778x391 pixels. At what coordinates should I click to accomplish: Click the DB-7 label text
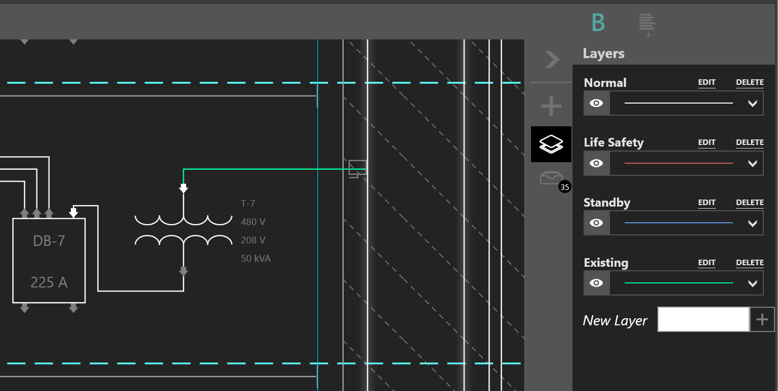(x=49, y=241)
